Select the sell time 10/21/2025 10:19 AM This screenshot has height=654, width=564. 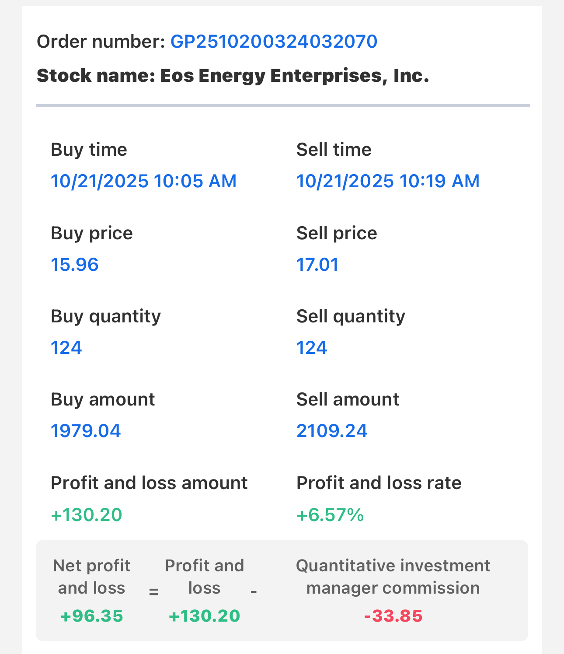pyautogui.click(x=388, y=181)
